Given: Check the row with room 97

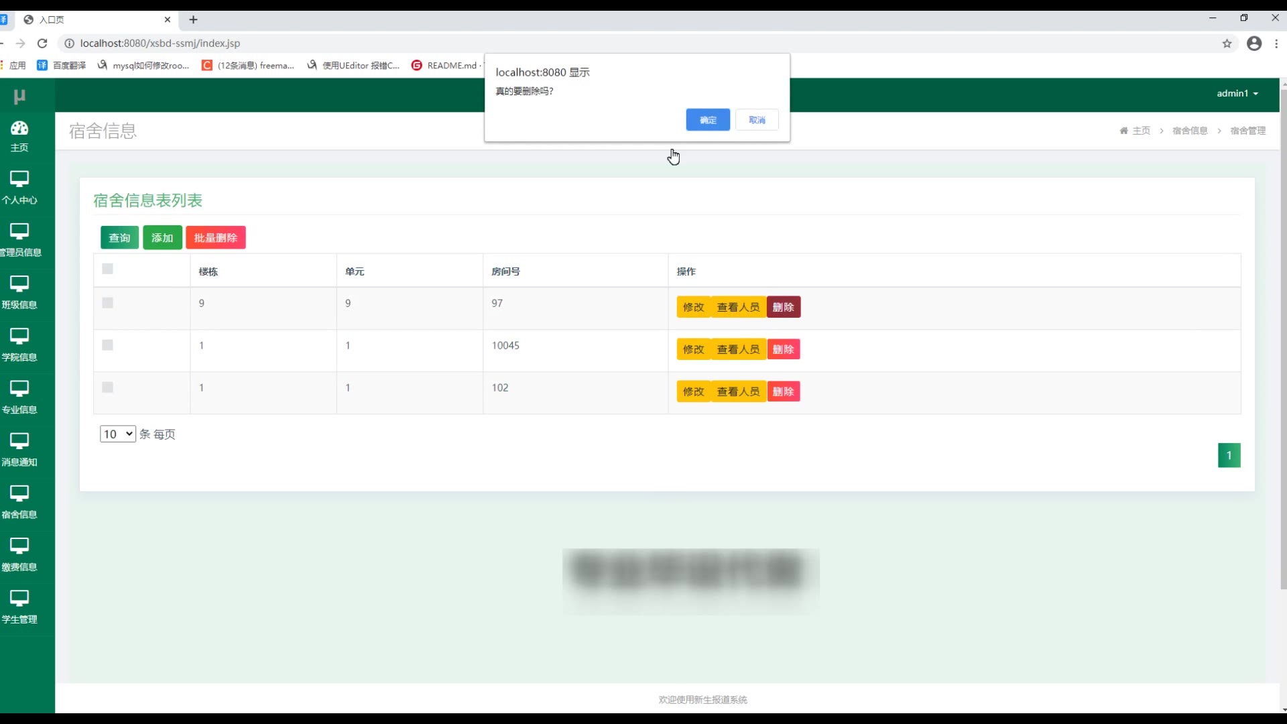Looking at the screenshot, I should [x=107, y=303].
